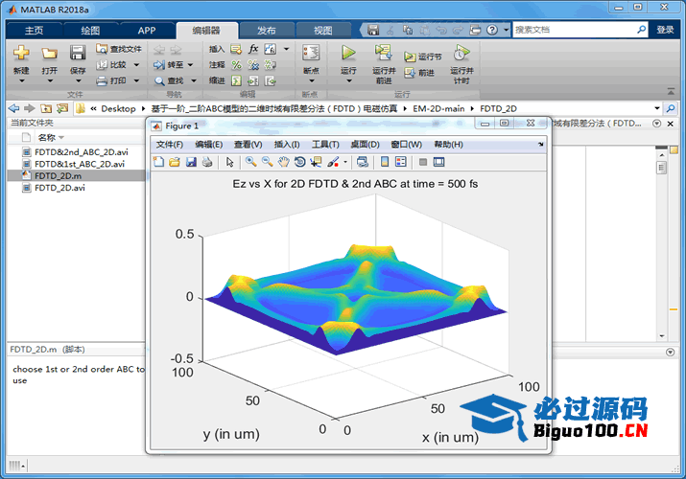Click Figure 1 Save icon
686x479 pixels.
click(x=191, y=162)
